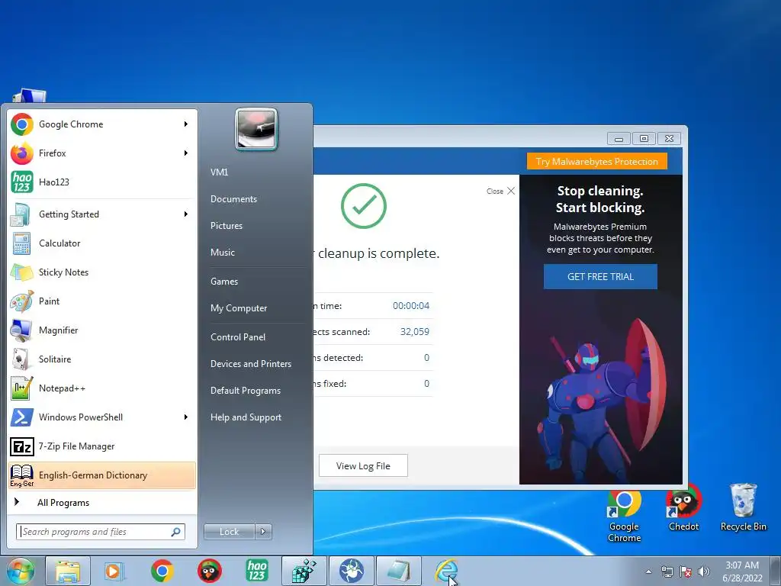The width and height of the screenshot is (781, 586).
Task: Launch Paint from the Start menu
Action: 102,301
